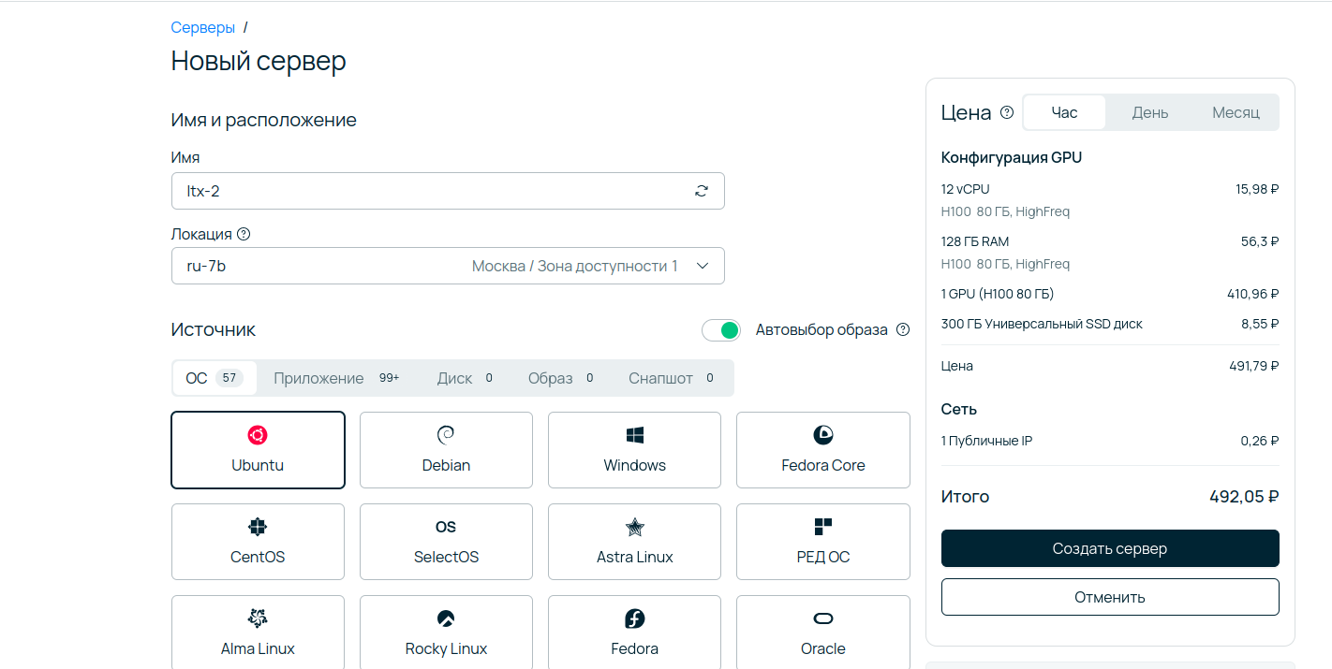Click the 300 ГБ Универсальный SSD диск line
Viewport: 1332px width, 669px height.
pyautogui.click(x=1110, y=324)
